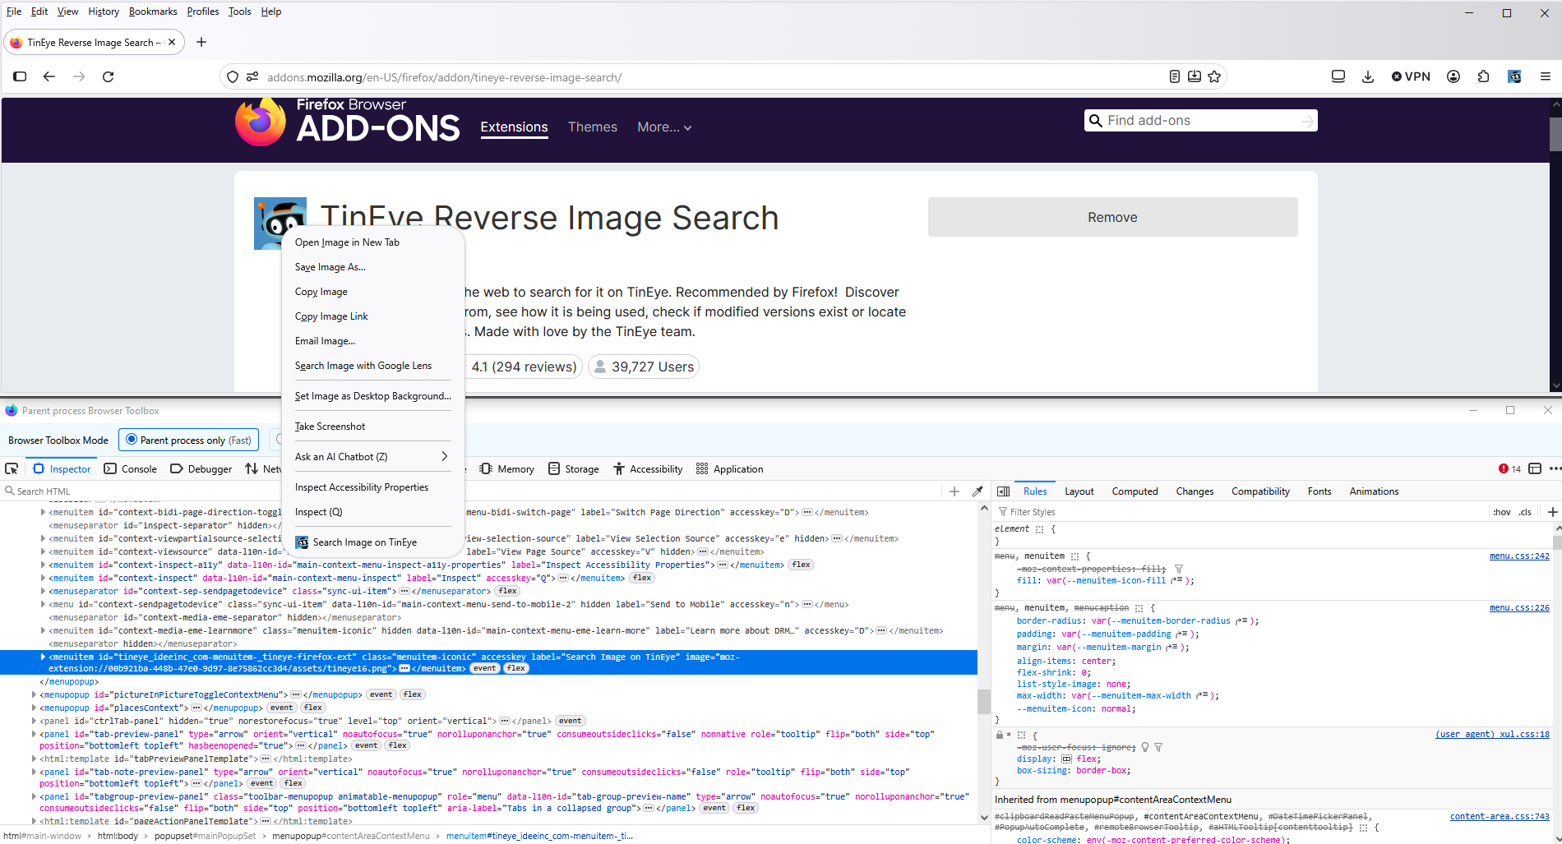Open the More… dropdown on Add-ons site
The width and height of the screenshot is (1562, 844).
pos(664,127)
